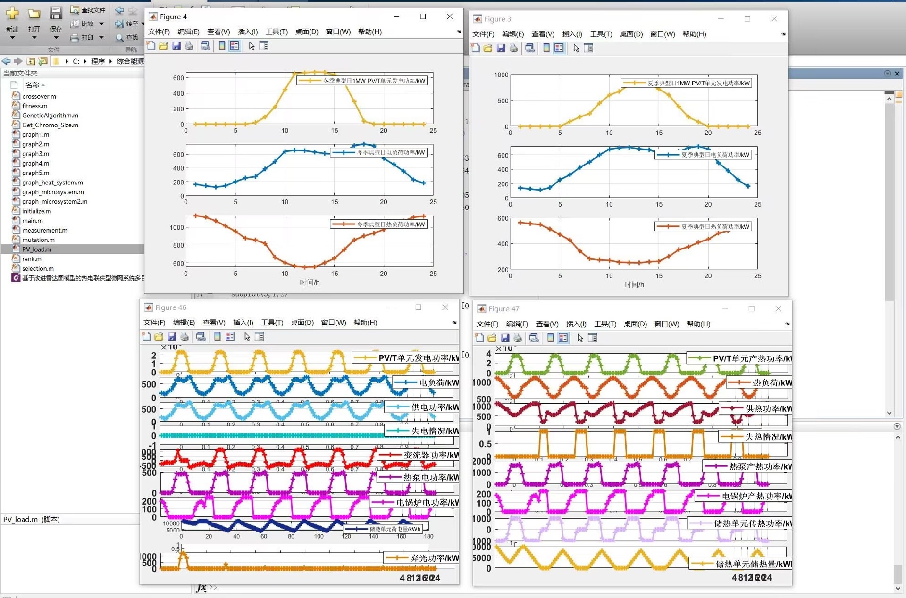Image resolution: width=906 pixels, height=598 pixels.
Task: Open 工具(T) menu in Figure 46
Action: tap(272, 323)
